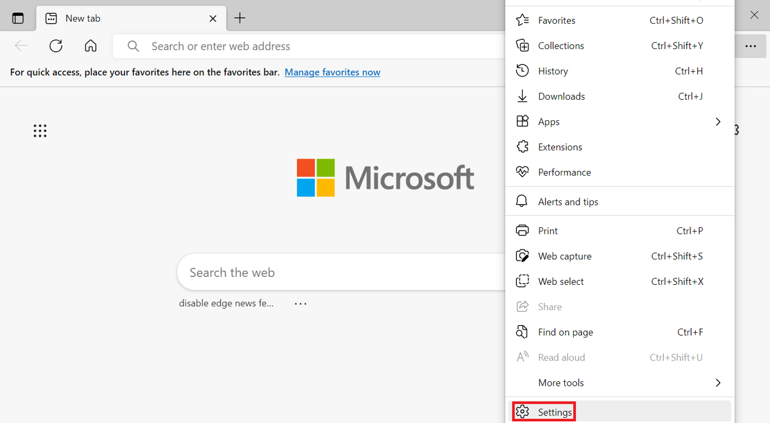Select History from the menu
Viewport: 770px width, 423px height.
(553, 70)
